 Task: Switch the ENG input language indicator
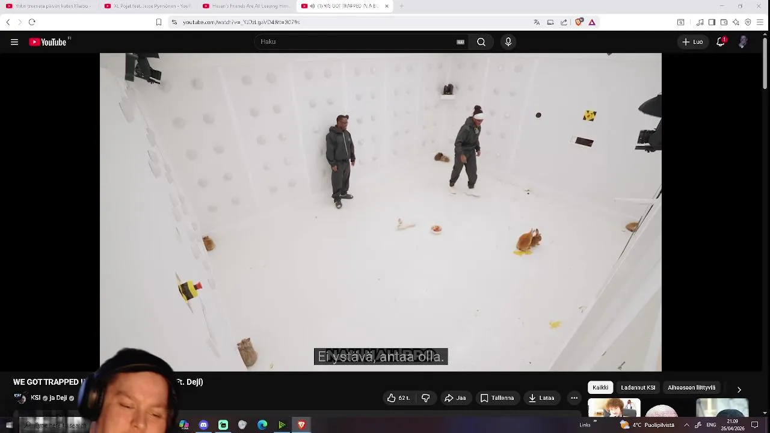point(711,425)
